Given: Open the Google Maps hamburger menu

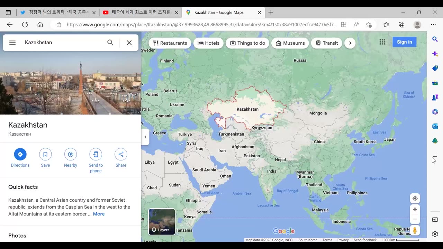Looking at the screenshot, I should point(12,43).
